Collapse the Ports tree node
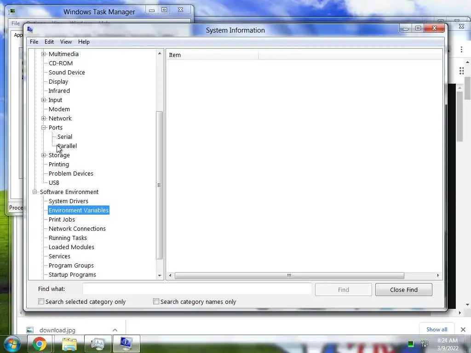The image size is (471, 353). point(44,128)
